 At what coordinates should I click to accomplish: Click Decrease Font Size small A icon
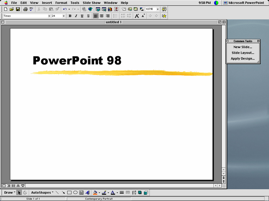tap(143, 16)
